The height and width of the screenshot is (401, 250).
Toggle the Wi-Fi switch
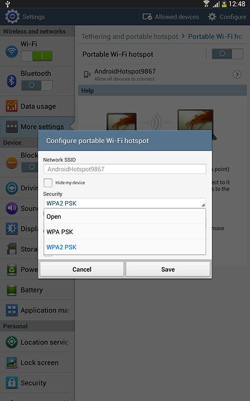pyautogui.click(x=37, y=56)
